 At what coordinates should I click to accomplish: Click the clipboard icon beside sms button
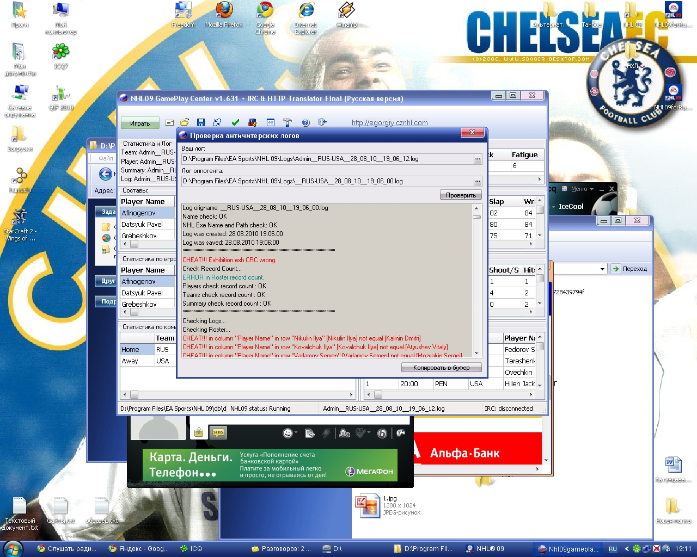pos(198,432)
